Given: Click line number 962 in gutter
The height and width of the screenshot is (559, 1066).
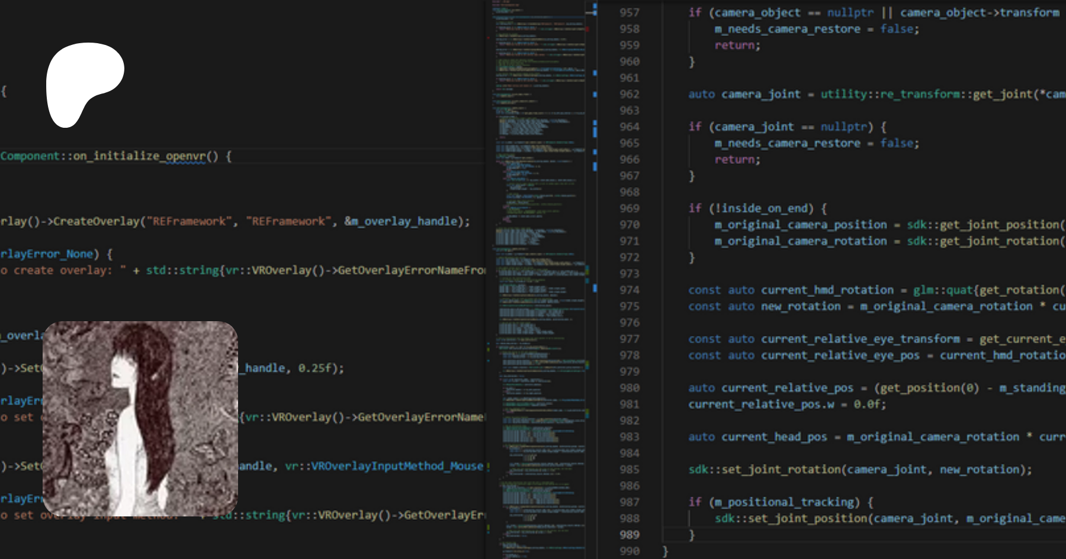Looking at the screenshot, I should [x=629, y=94].
